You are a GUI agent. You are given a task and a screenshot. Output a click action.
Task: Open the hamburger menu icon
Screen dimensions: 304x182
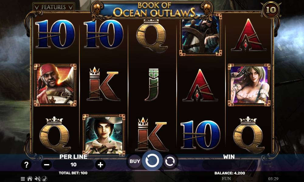tap(23, 179)
